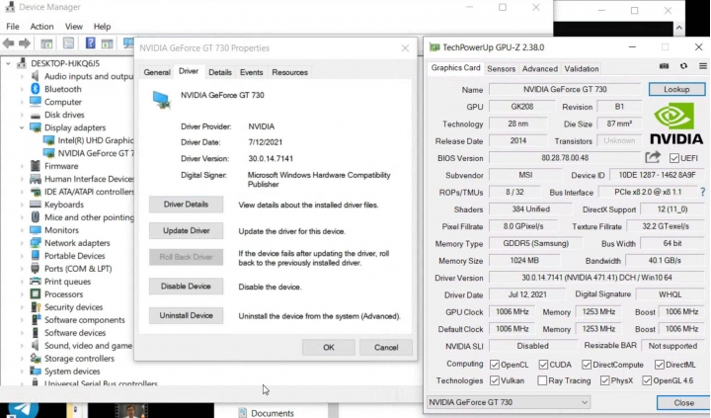Toggle the OpenGL 4.6 checkbox
The width and height of the screenshot is (711, 418).
(647, 380)
